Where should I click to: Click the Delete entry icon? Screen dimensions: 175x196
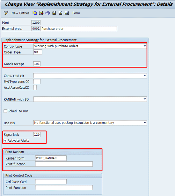[41, 13]
